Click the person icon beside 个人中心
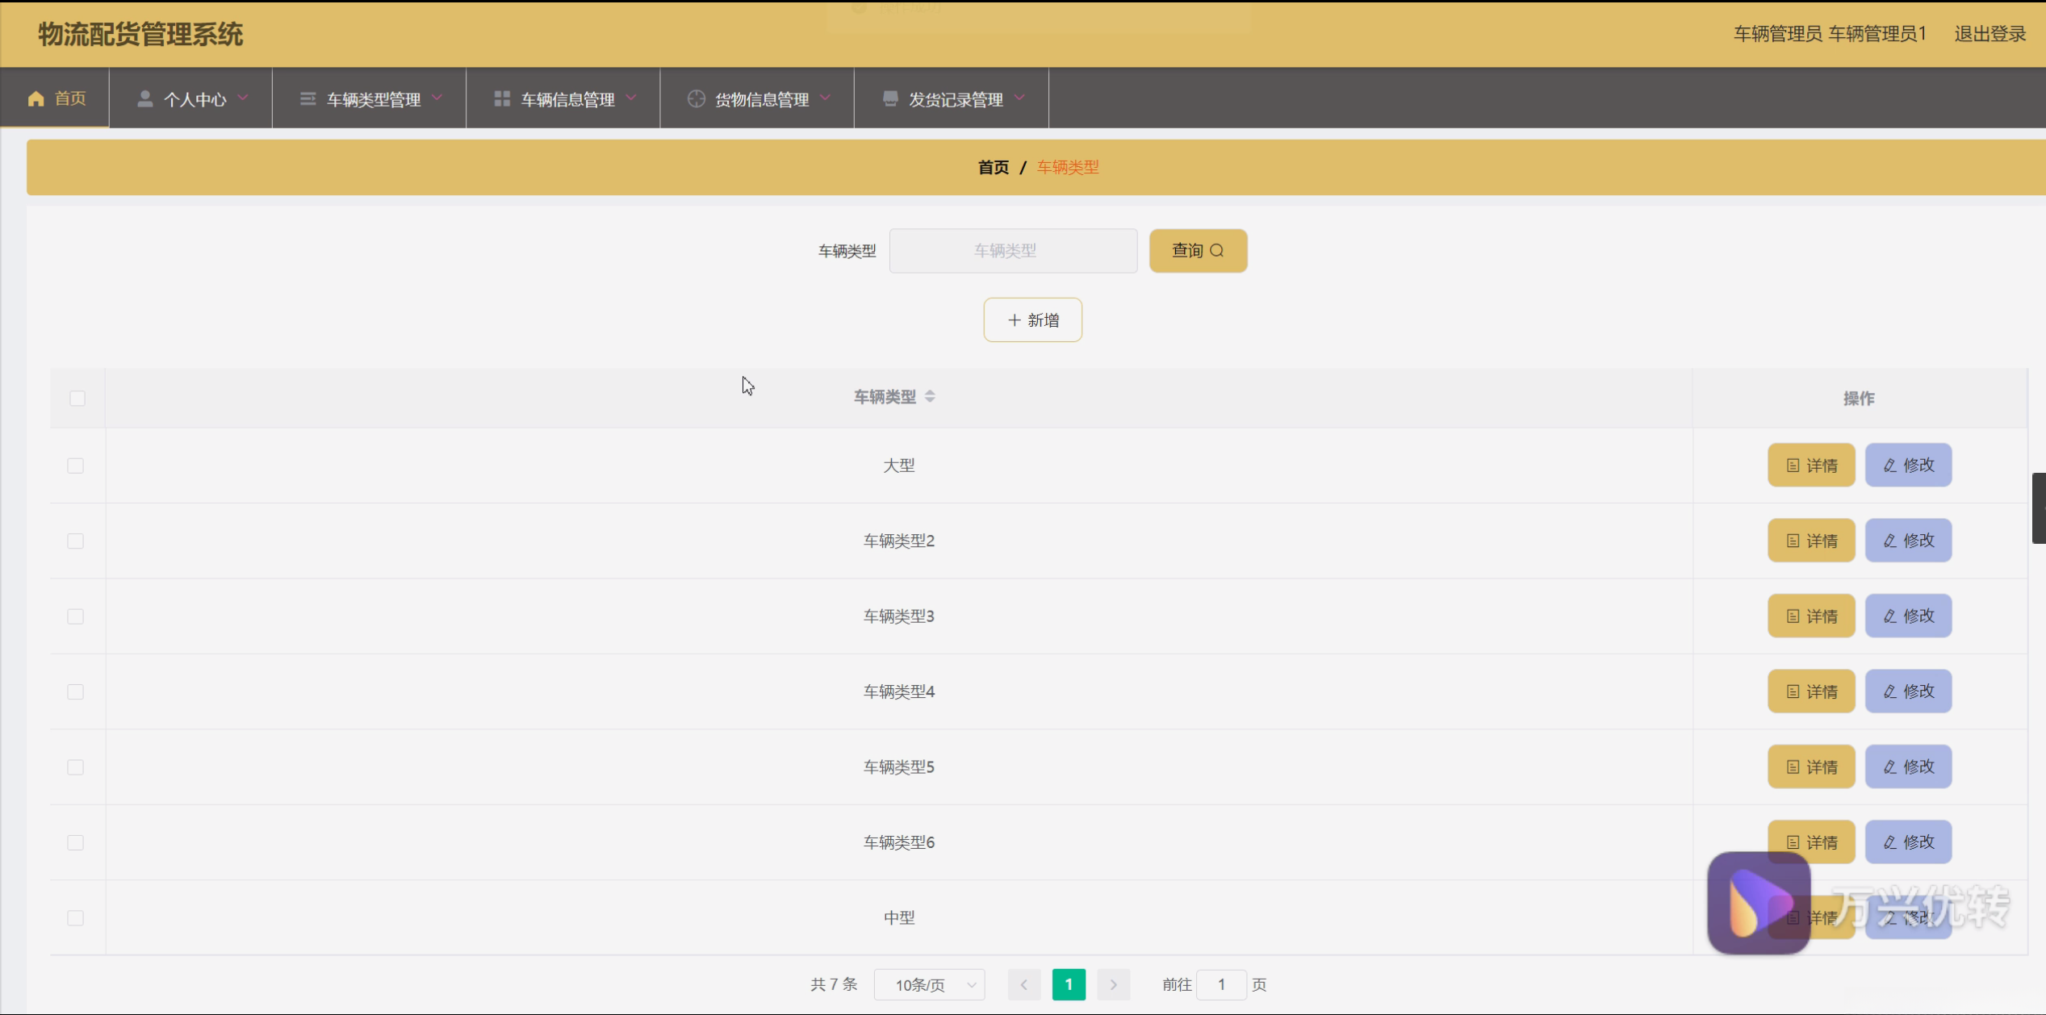 (145, 98)
